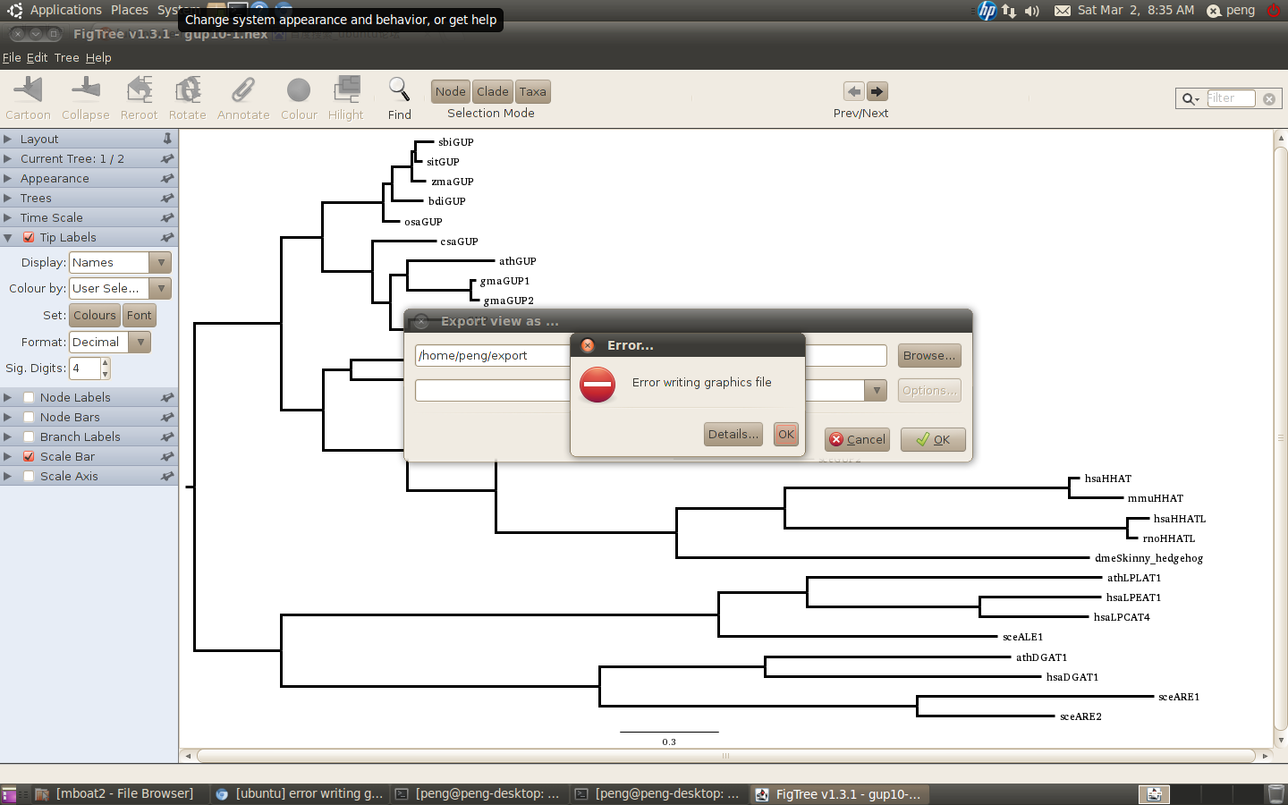Enable the Node Labels checkbox

click(x=29, y=397)
